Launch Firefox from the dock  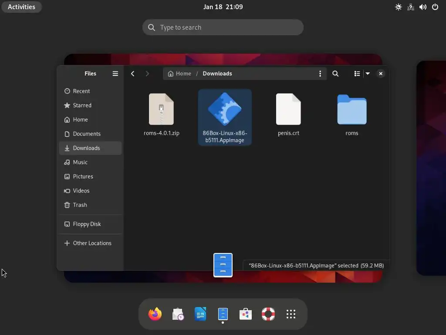155,314
